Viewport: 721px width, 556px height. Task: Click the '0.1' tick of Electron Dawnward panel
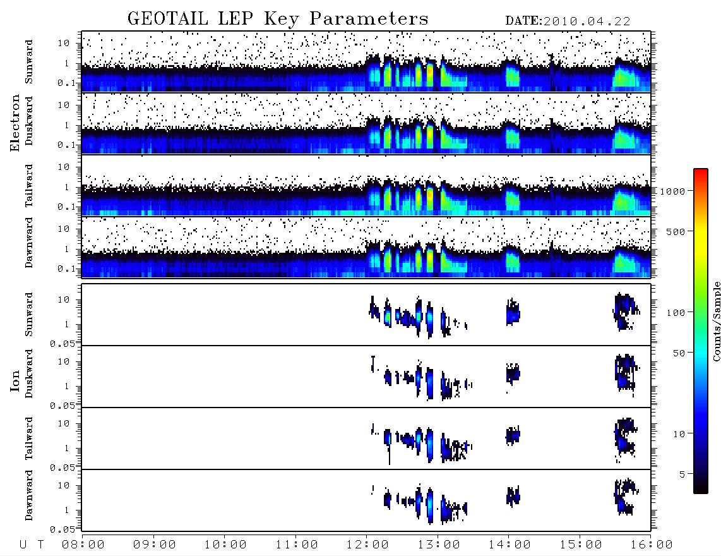[x=67, y=269]
